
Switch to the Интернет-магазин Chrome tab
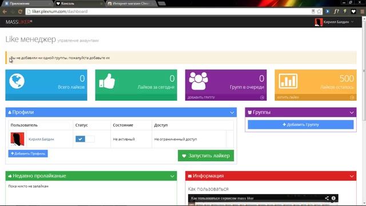[x=131, y=3]
